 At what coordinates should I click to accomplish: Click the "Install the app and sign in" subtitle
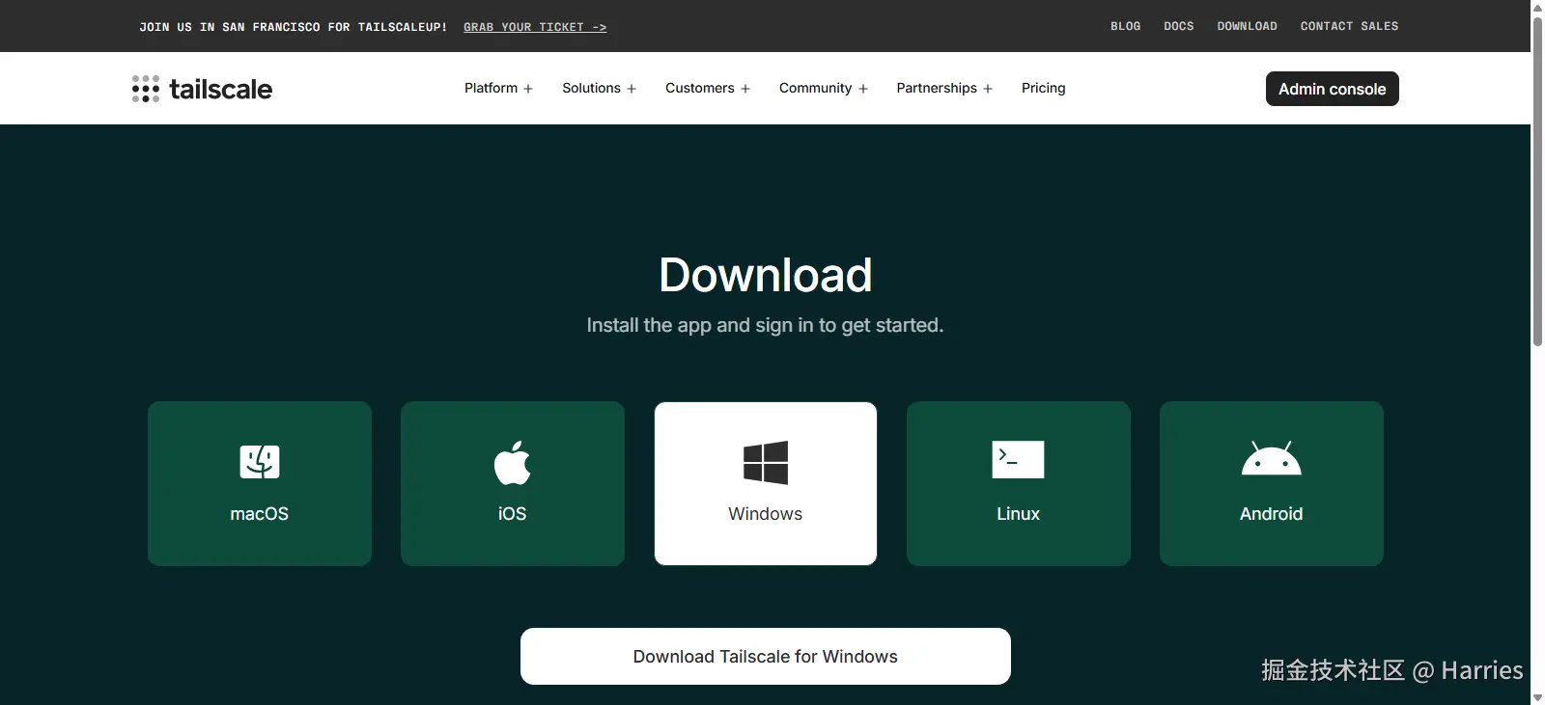click(765, 325)
